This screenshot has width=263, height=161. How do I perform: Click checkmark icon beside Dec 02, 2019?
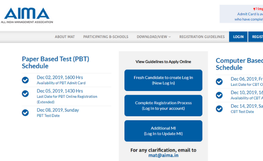point(25,80)
